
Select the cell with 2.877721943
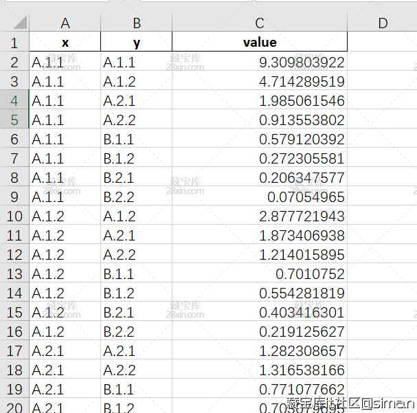coord(260,216)
